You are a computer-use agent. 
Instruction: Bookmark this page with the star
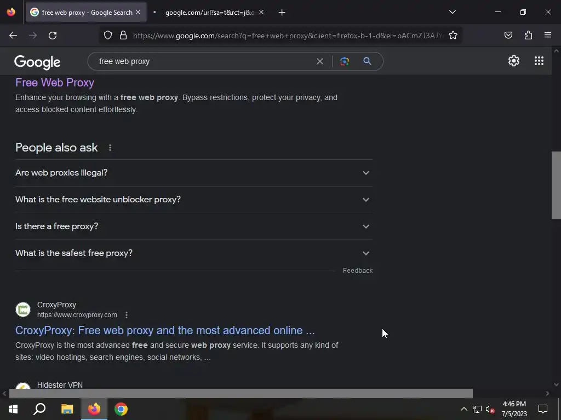[453, 36]
